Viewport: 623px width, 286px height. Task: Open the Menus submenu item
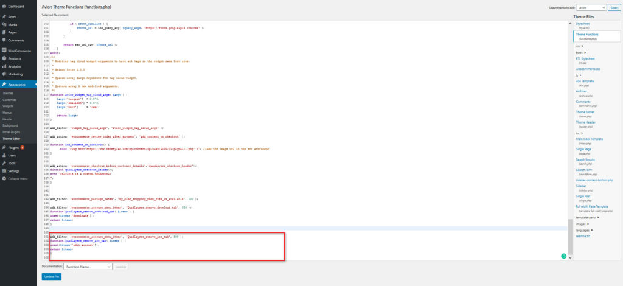tap(7, 113)
